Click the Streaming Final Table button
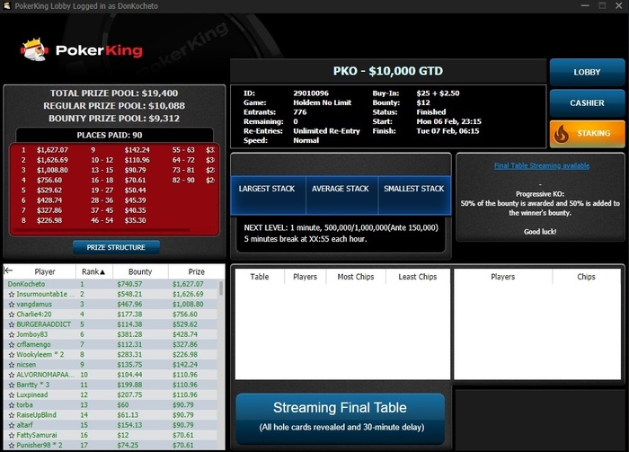 [341, 418]
